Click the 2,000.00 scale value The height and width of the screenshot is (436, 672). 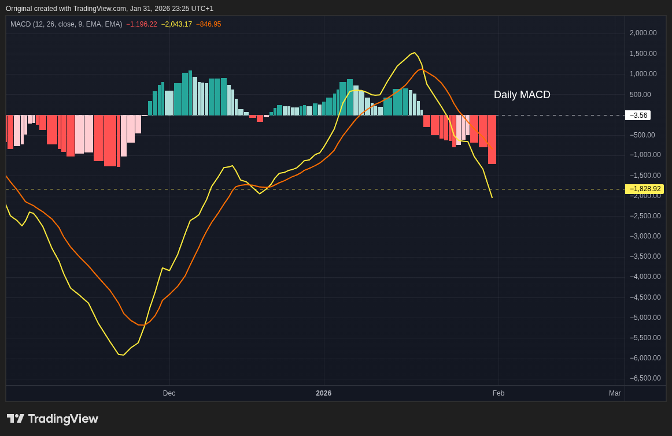pyautogui.click(x=643, y=33)
